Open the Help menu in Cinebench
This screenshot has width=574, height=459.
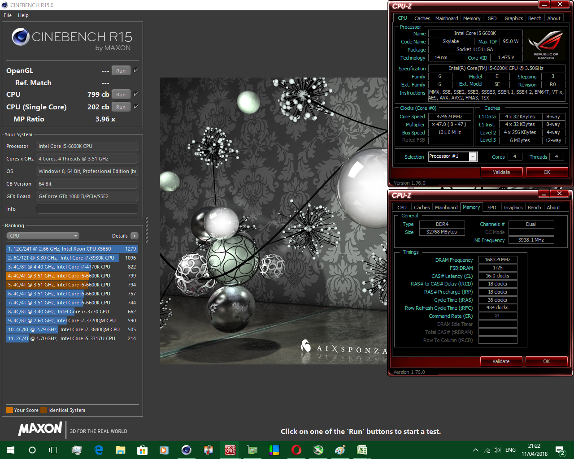[x=23, y=15]
